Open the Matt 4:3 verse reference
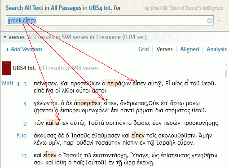This screenshot has width=229, height=168. pos(14,84)
